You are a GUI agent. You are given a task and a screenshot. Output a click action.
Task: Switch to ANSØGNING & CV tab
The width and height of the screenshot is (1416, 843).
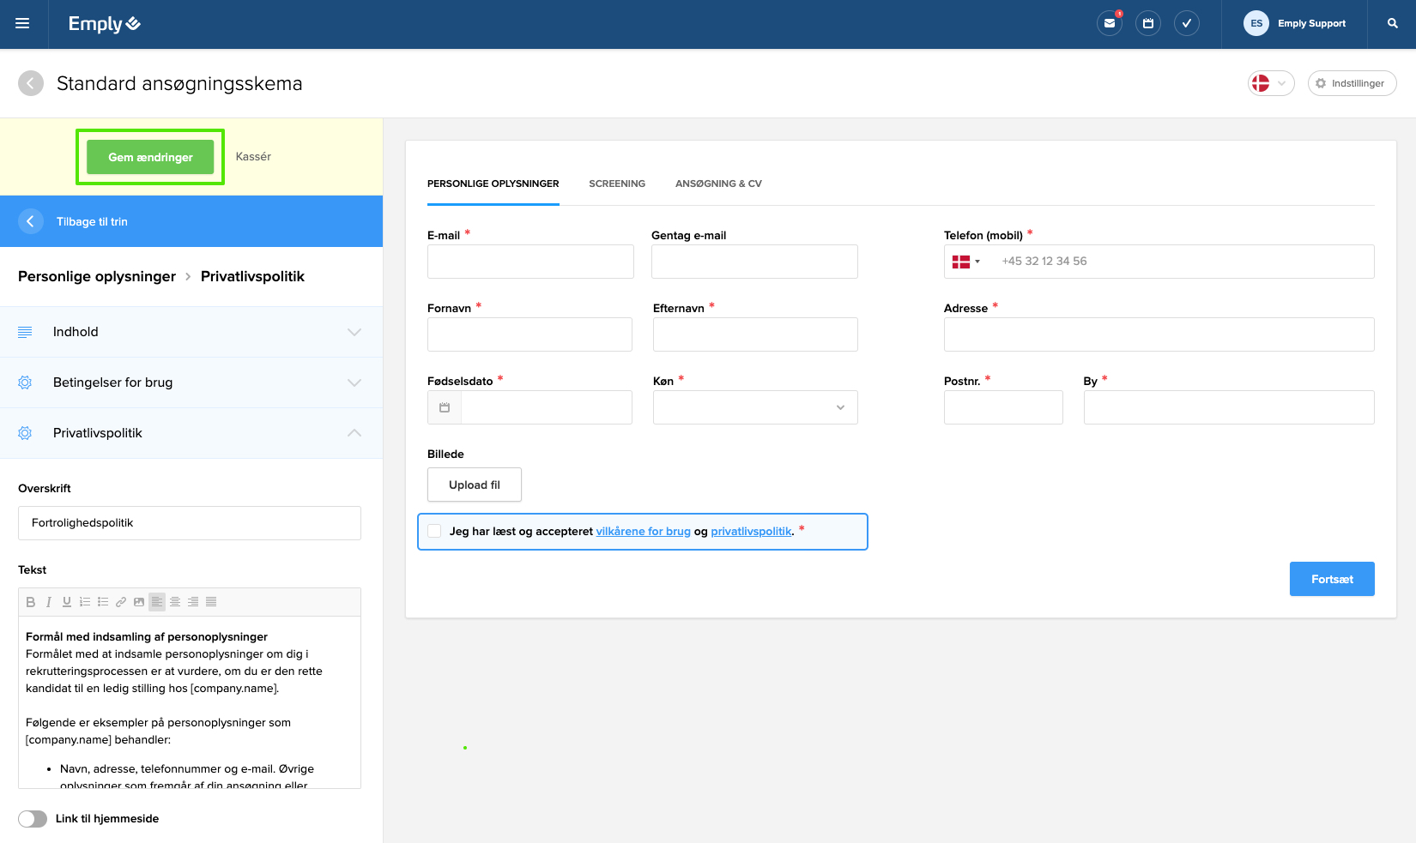coord(718,184)
